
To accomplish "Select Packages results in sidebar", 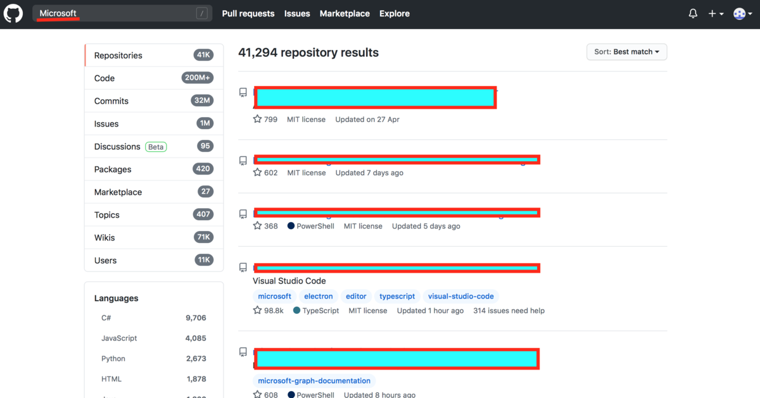I will 154,169.
